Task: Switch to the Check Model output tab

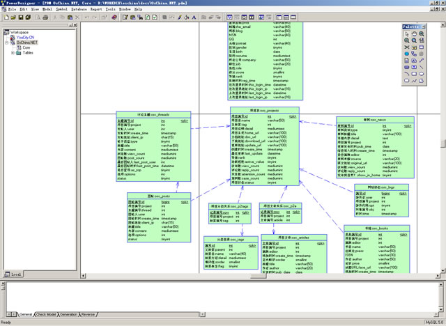Action: click(x=46, y=314)
